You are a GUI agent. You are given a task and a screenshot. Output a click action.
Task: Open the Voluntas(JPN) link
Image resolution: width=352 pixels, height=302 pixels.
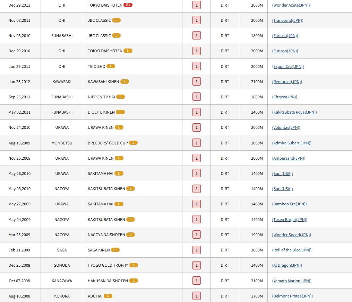tap(286, 127)
